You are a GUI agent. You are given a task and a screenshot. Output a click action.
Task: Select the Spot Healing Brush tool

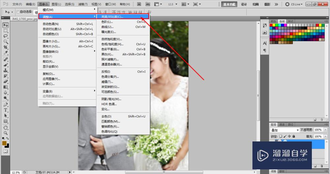click(x=6, y=59)
